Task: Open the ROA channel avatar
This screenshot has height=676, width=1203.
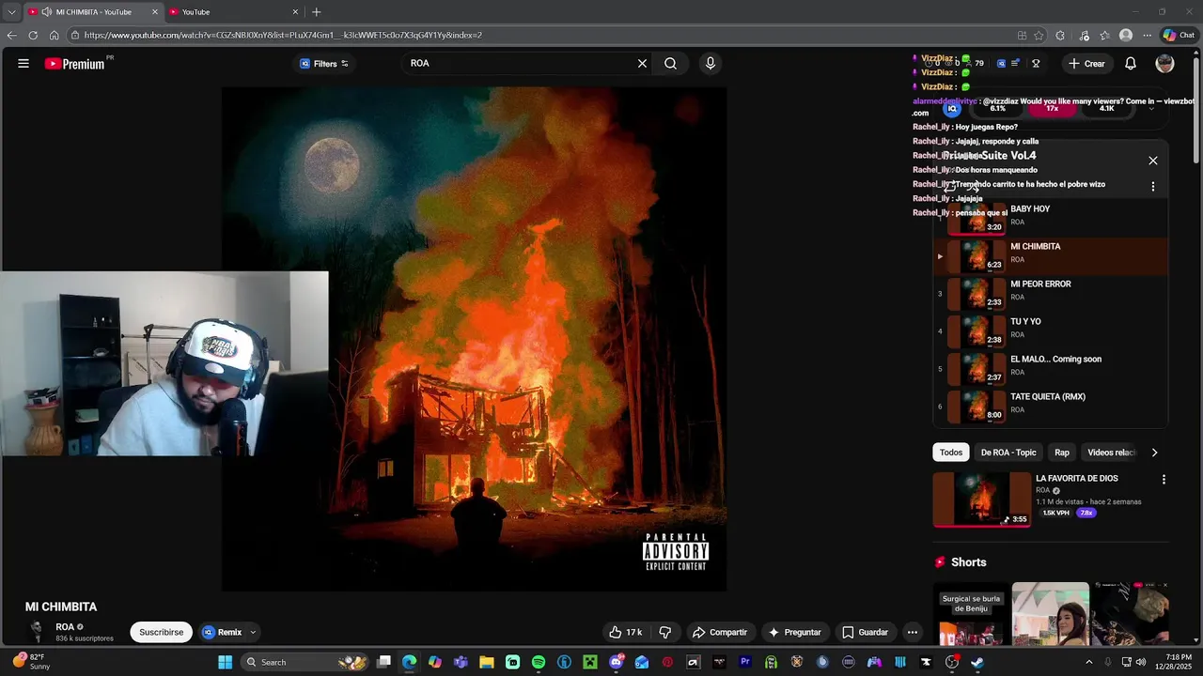Action: 37,631
